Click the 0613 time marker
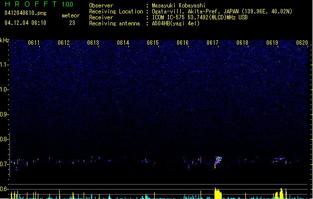 click(93, 43)
